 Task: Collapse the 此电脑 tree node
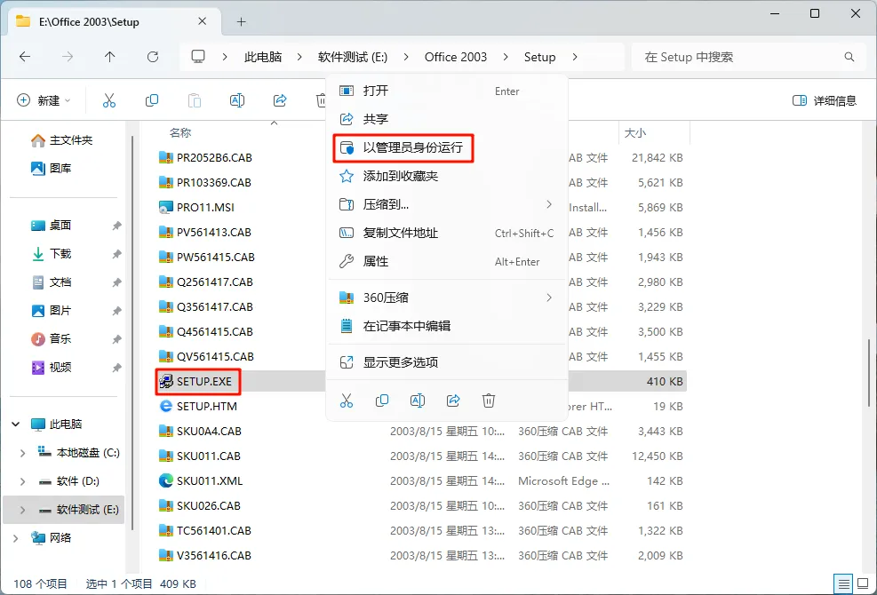pos(16,424)
